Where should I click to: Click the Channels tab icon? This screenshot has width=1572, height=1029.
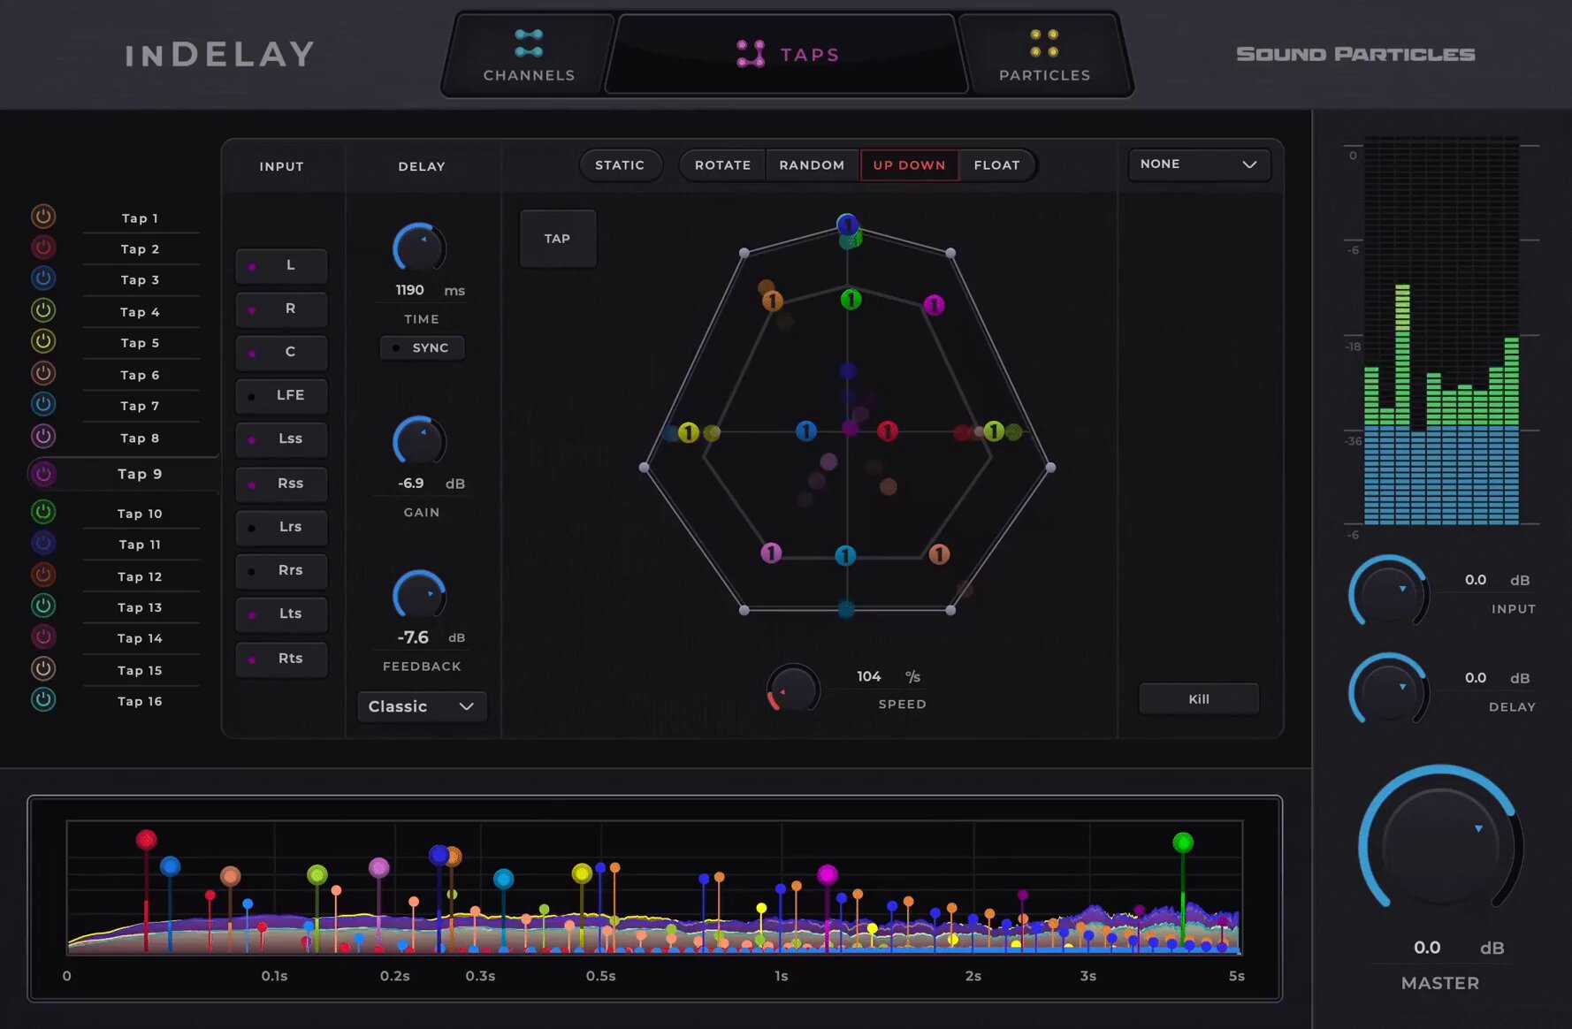pos(529,43)
